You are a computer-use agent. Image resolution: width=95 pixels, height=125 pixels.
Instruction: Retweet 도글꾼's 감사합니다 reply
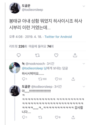pos(40,117)
